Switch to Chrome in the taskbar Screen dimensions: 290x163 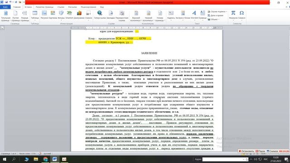coord(45,159)
